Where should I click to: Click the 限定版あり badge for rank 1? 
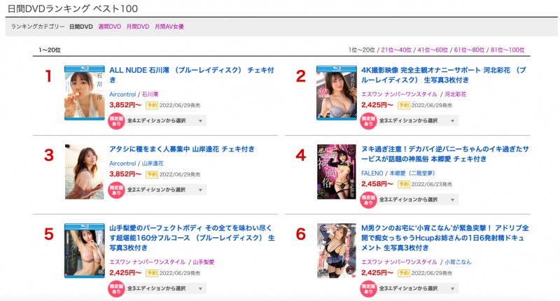(116, 120)
